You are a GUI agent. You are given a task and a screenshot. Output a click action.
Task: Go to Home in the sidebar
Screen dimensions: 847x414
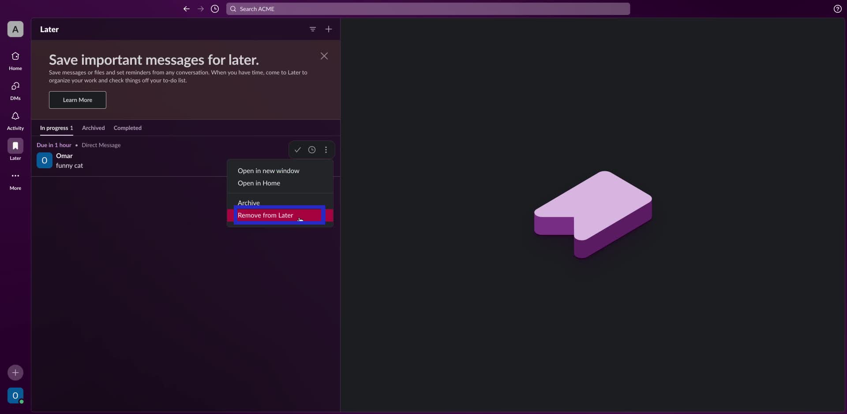pyautogui.click(x=15, y=60)
